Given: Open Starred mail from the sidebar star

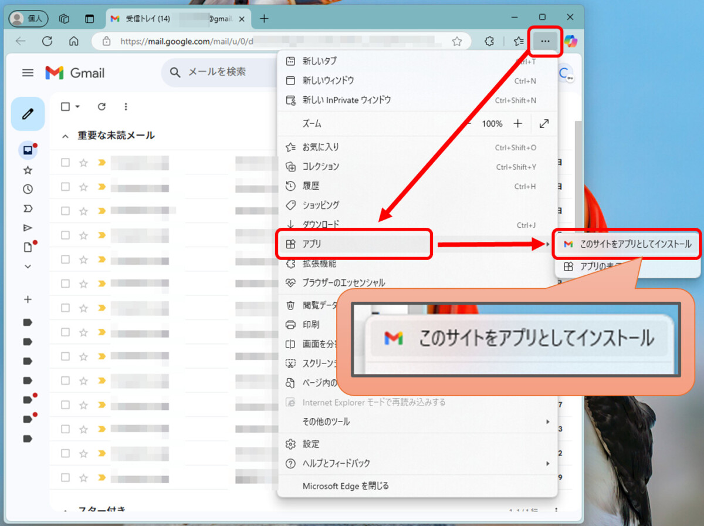Looking at the screenshot, I should 28,170.
